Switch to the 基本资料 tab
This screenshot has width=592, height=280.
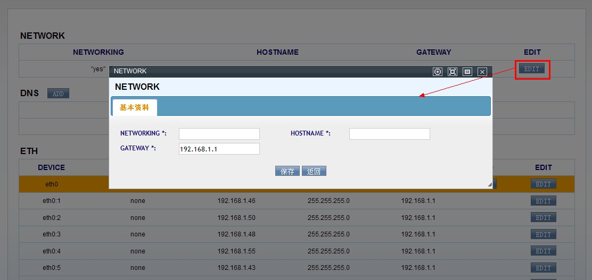click(x=134, y=107)
